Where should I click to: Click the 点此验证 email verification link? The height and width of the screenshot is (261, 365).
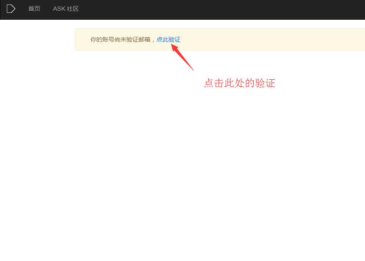168,39
